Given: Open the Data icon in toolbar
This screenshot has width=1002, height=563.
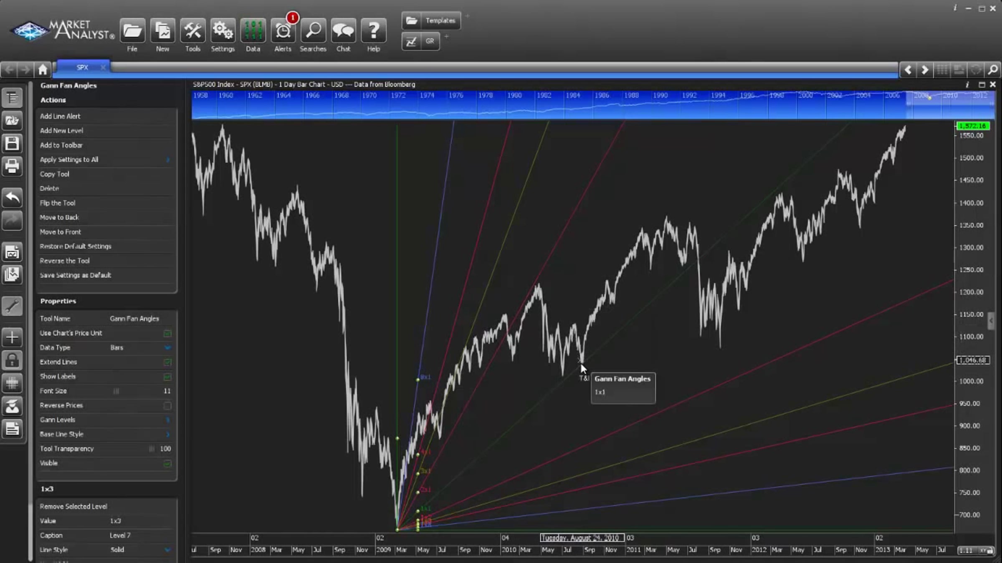Looking at the screenshot, I should pos(253,31).
